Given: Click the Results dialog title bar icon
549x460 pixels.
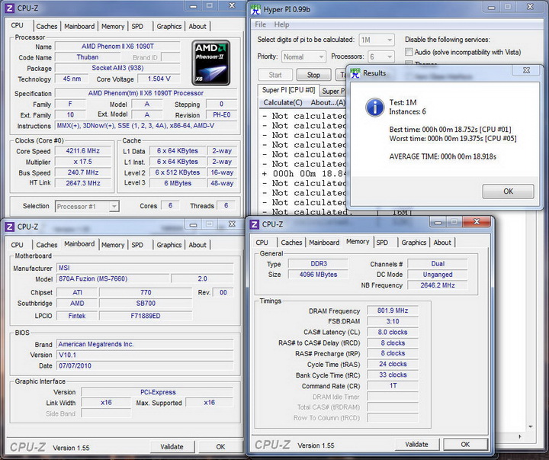Looking at the screenshot, I should click(x=355, y=73).
